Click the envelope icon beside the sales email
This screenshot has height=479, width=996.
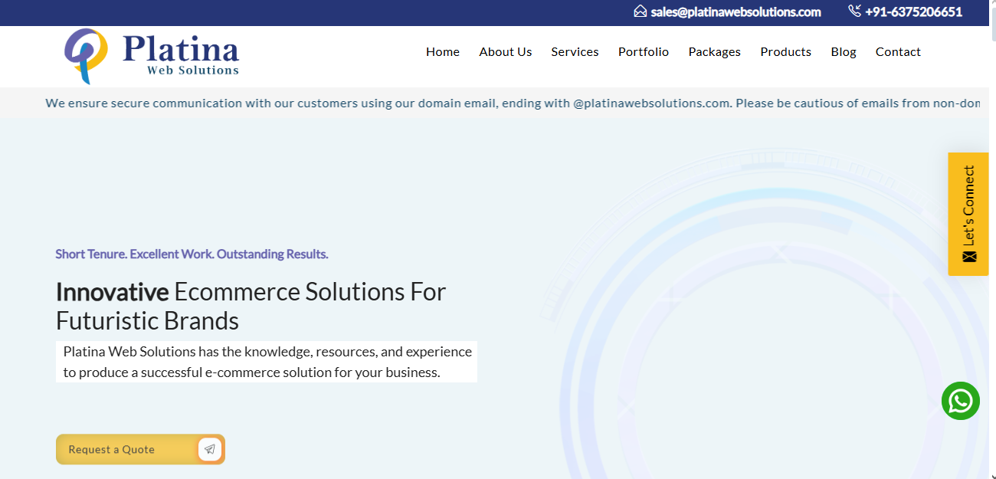641,11
